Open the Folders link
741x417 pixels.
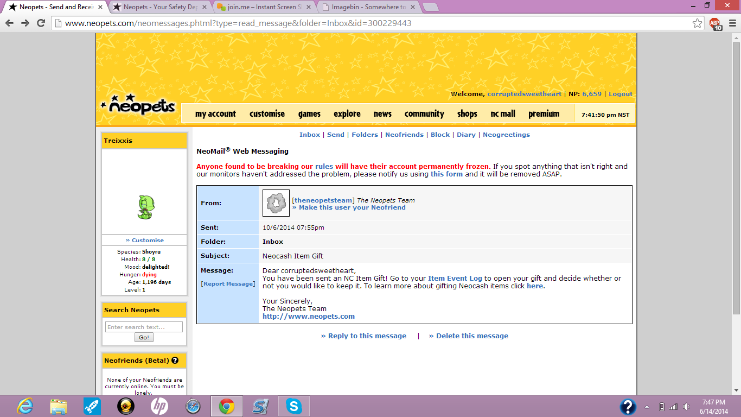[365, 135]
